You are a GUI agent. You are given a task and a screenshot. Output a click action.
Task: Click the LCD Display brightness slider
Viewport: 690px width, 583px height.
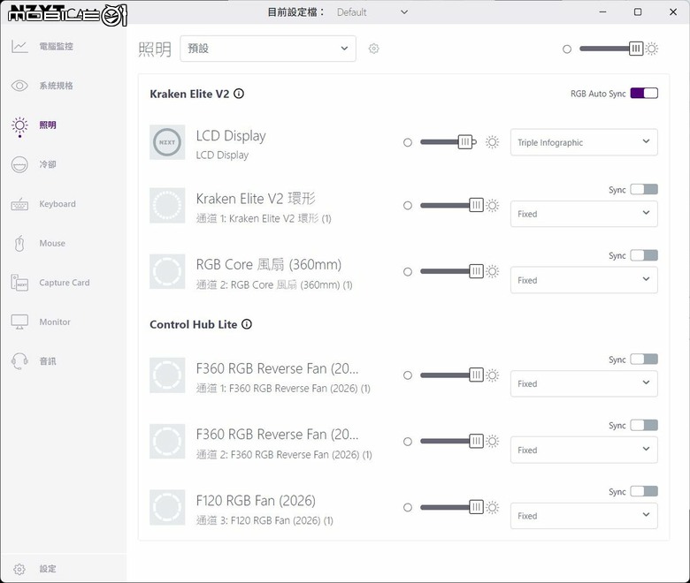point(448,142)
